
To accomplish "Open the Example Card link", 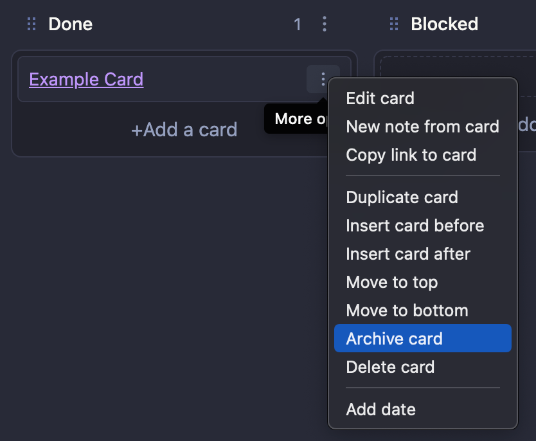I will pos(86,79).
